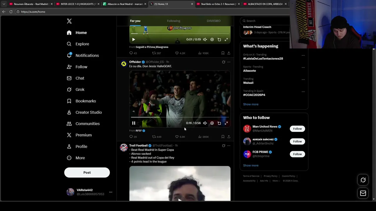Reply to the Offsider post with 28 replies
376x211 pixels.
click(x=133, y=137)
